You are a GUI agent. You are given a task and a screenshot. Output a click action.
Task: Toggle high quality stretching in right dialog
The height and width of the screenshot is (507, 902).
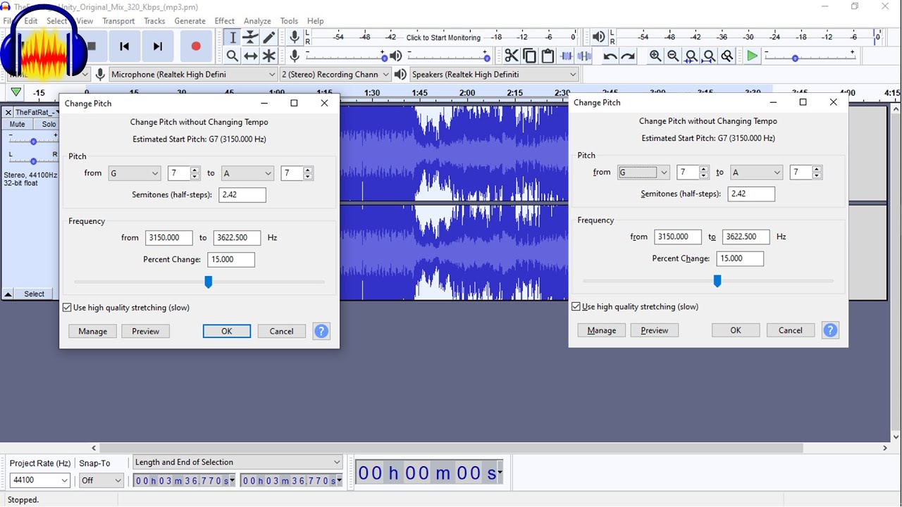coord(576,306)
